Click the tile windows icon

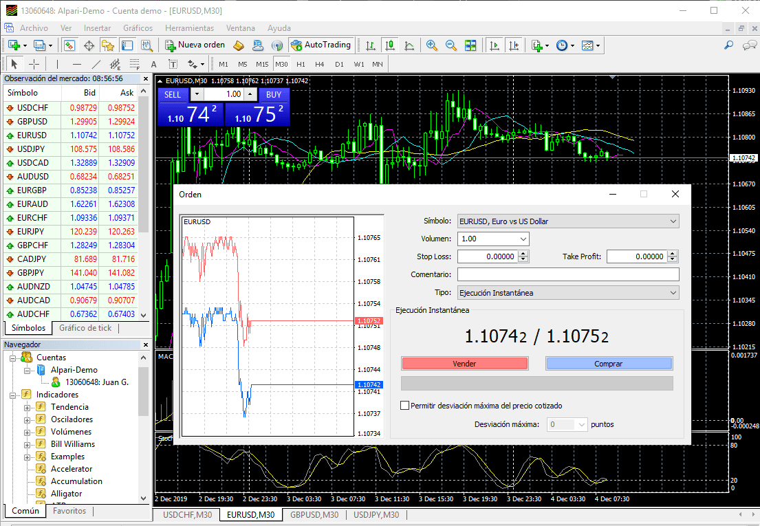(470, 45)
